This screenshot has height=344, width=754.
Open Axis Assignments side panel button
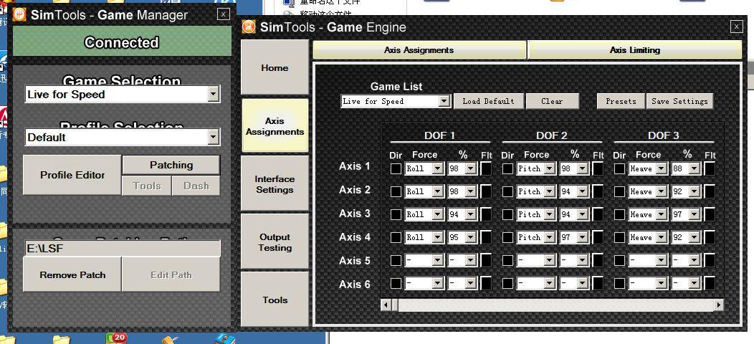coord(275,126)
